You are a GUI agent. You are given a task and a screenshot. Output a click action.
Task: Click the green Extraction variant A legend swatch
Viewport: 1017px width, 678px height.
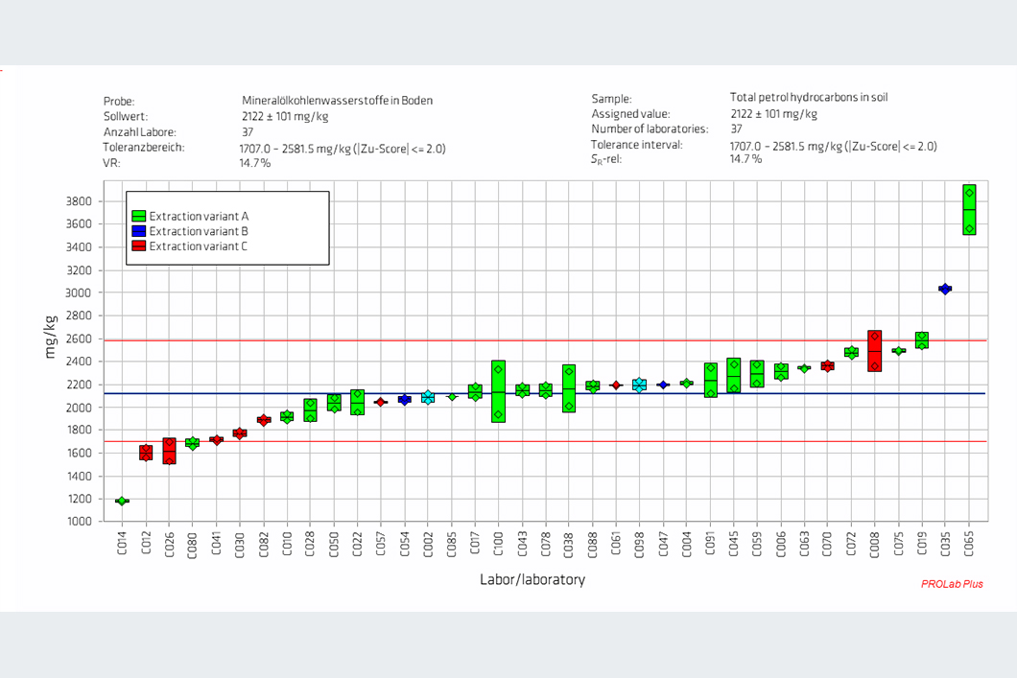pyautogui.click(x=138, y=216)
